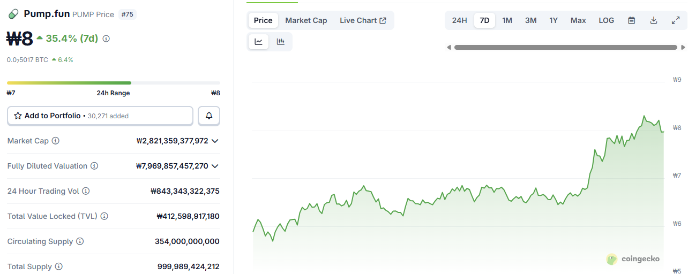Show Total Value Locked info icon
688x274 pixels.
point(104,216)
